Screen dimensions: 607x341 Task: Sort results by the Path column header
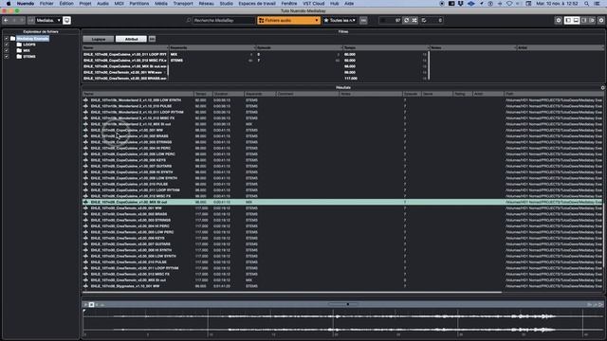554,94
